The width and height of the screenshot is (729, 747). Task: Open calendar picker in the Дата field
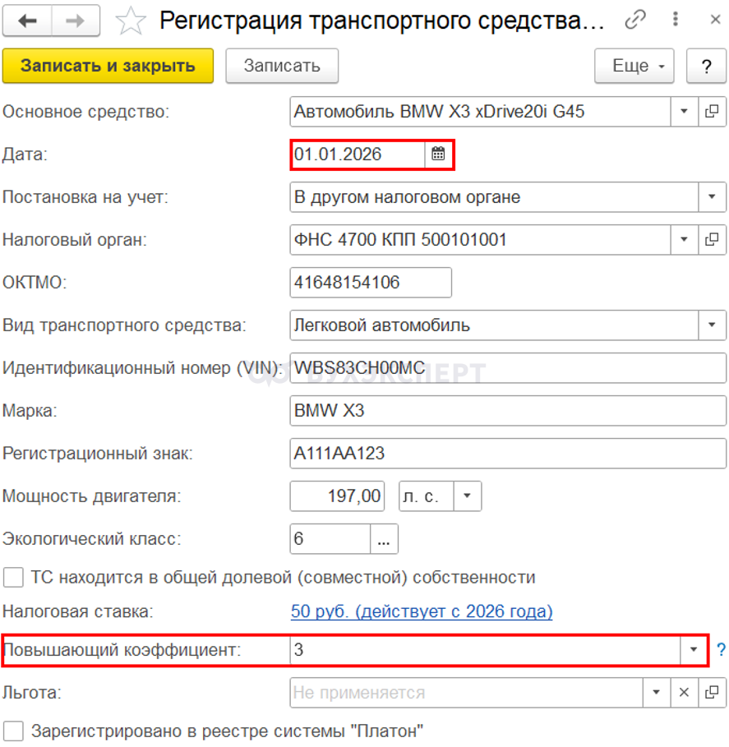[438, 154]
